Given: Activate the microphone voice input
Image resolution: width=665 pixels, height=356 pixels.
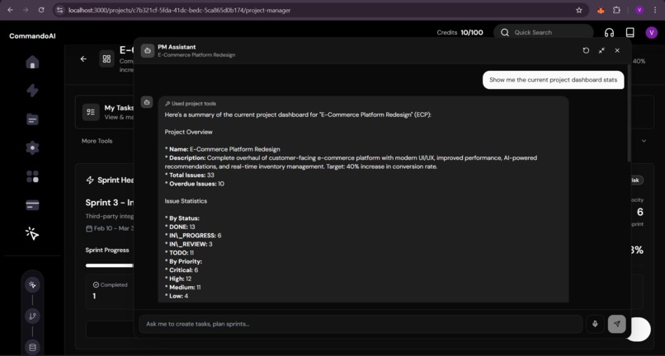Looking at the screenshot, I should point(595,324).
